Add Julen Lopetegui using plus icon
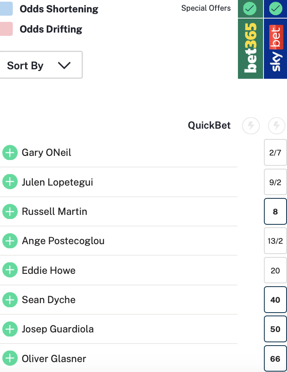The height and width of the screenshot is (372, 287). pyautogui.click(x=10, y=181)
